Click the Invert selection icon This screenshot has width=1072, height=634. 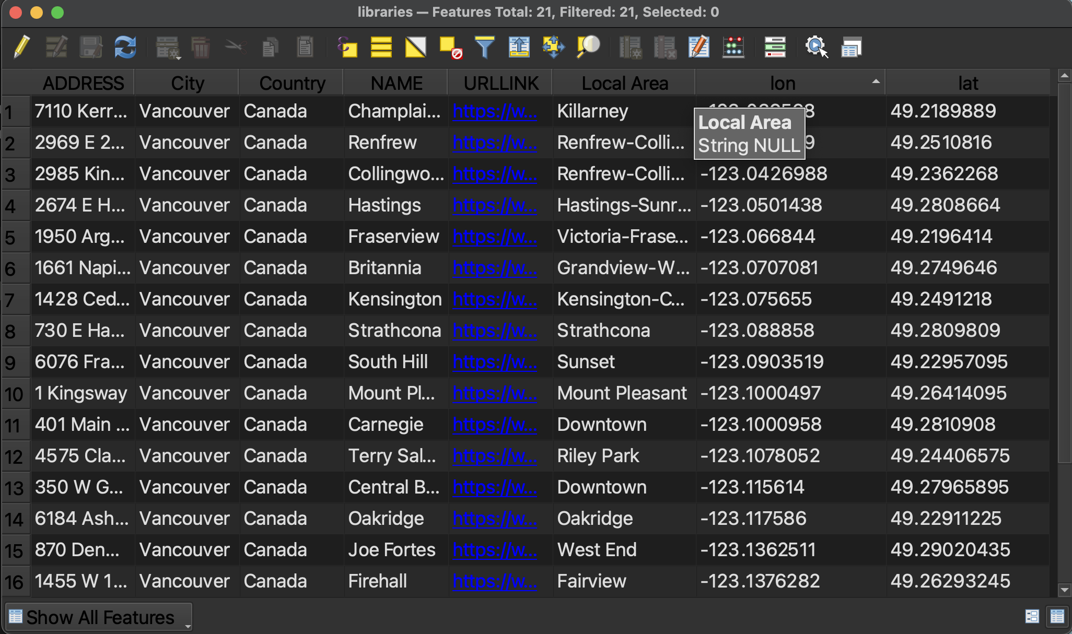[x=415, y=48]
